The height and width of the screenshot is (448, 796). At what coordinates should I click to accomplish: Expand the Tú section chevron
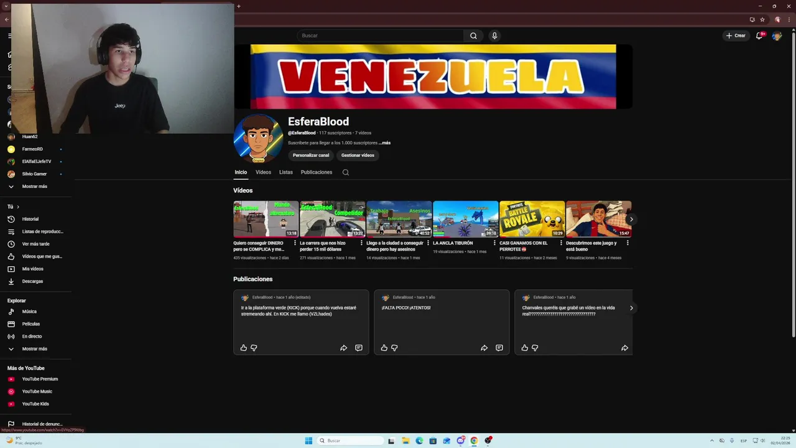18,207
